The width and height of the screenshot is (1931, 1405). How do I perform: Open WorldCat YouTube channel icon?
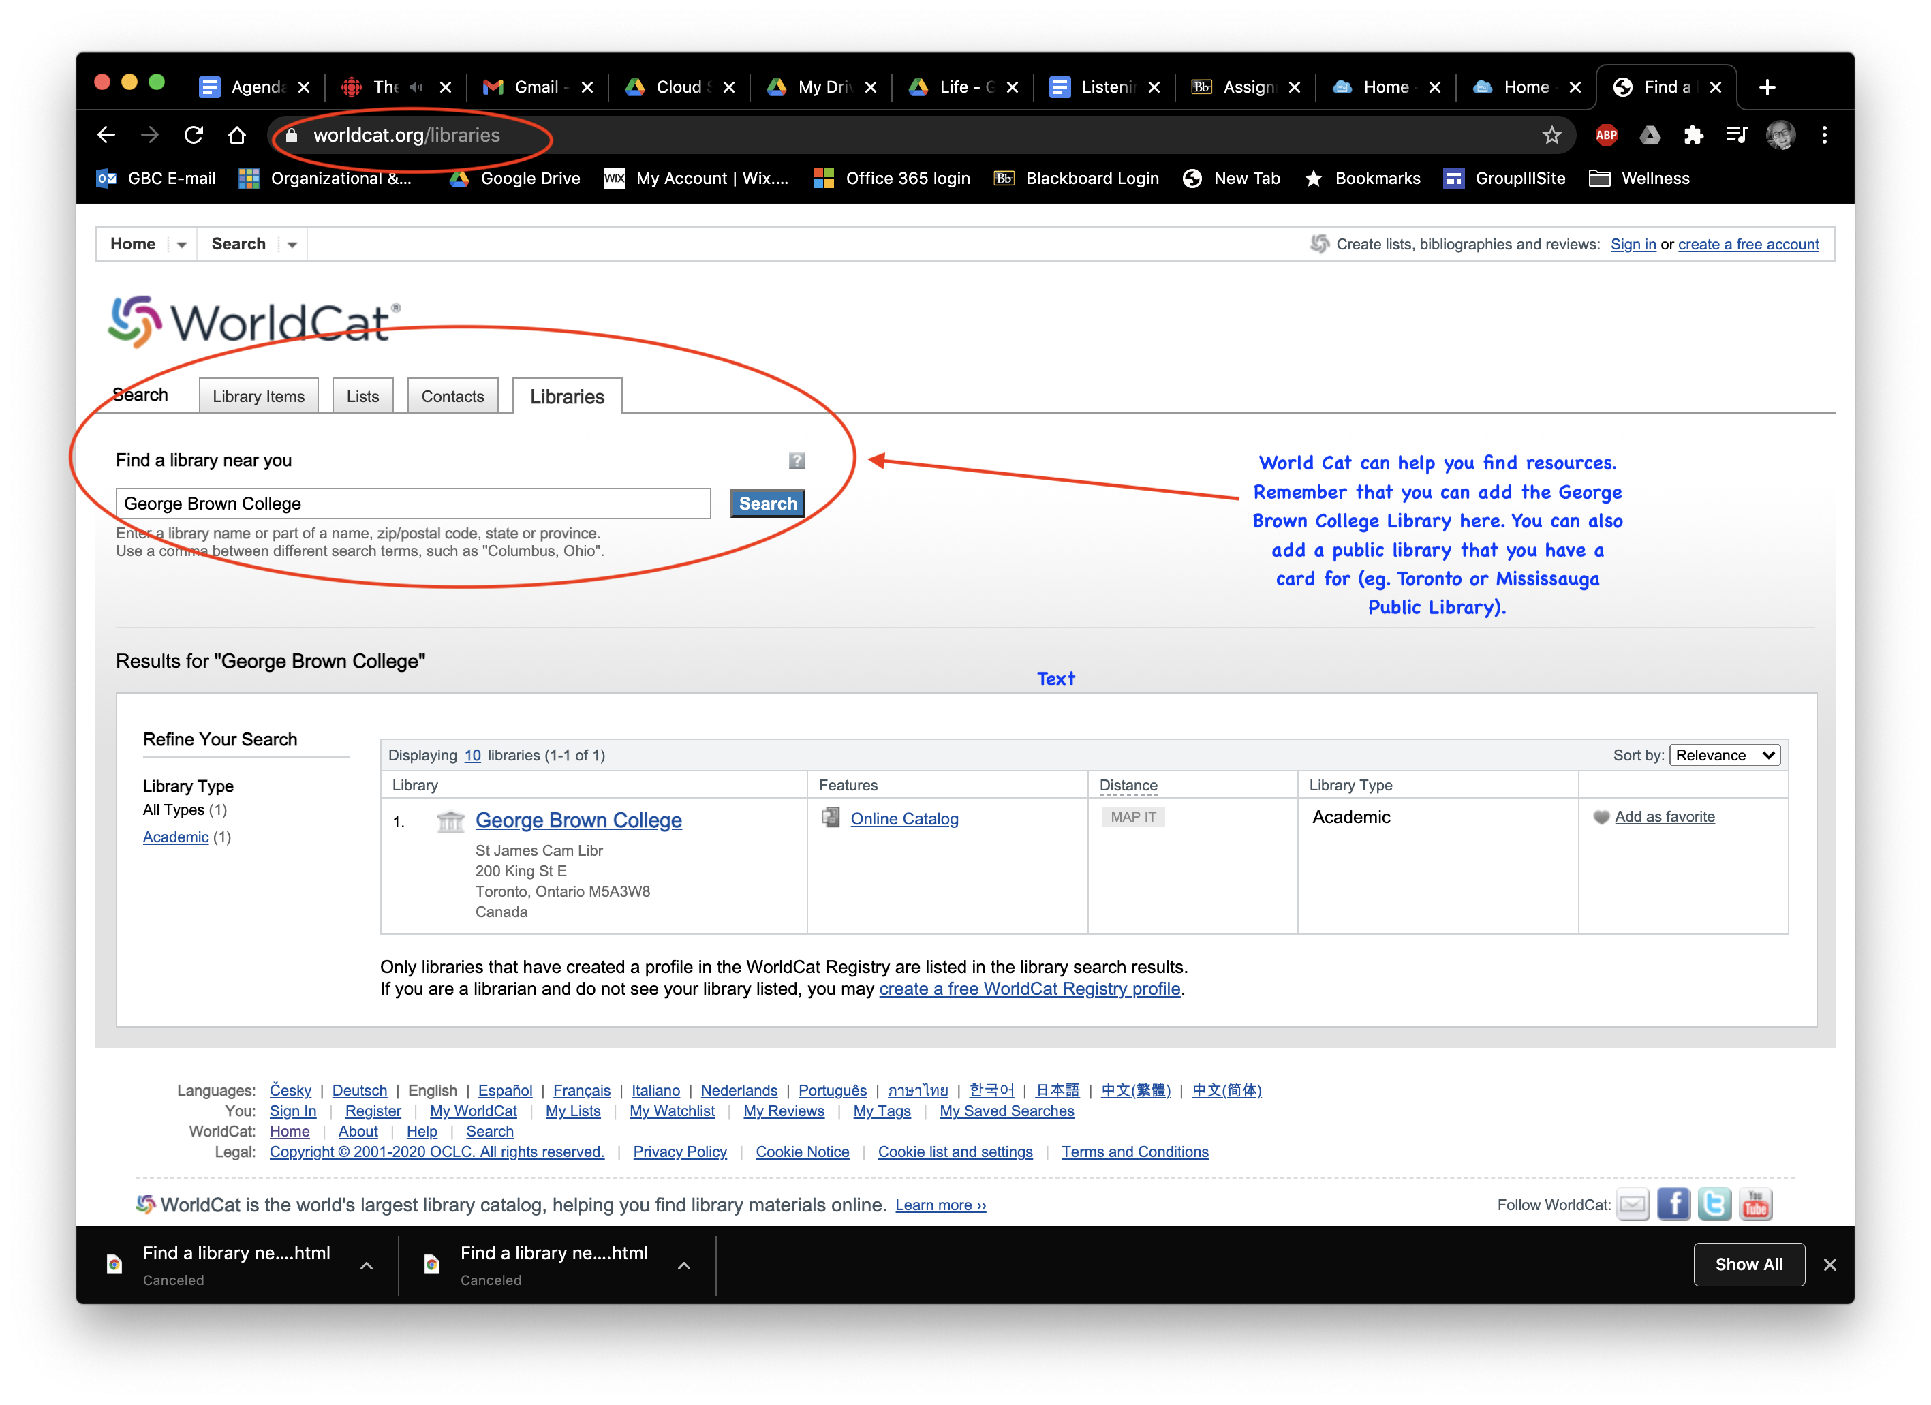pos(1756,1205)
